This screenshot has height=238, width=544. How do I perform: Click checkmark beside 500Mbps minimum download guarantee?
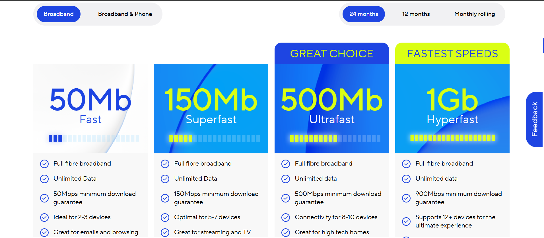pos(286,198)
